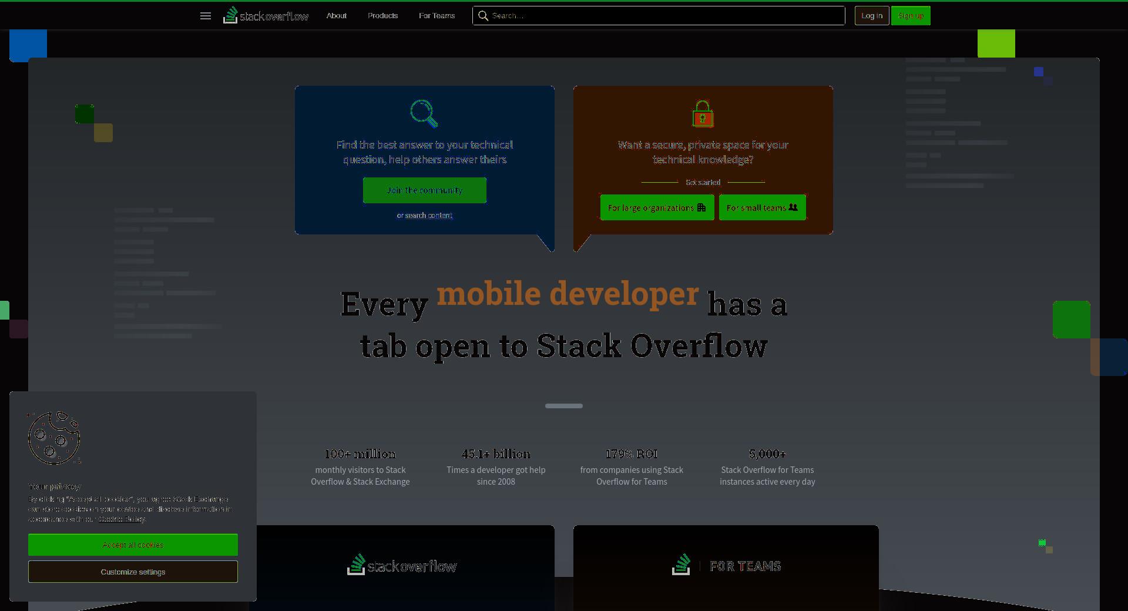Click 'Times a developer got help' caption
The image size is (1128, 611).
click(496, 476)
